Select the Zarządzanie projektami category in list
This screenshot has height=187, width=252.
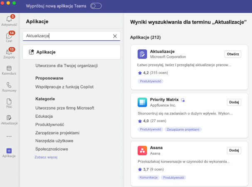(57, 133)
